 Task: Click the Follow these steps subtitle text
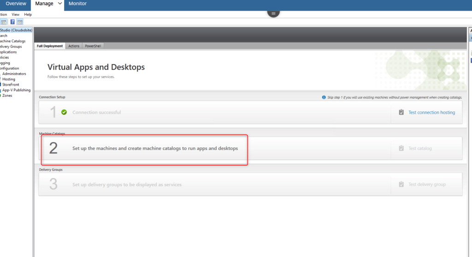[81, 77]
